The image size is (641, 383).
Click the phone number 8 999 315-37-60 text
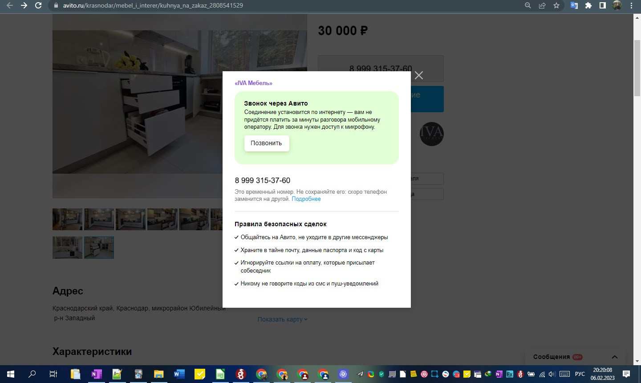tap(263, 180)
